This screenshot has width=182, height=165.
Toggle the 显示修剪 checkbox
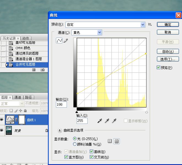pos(126,121)
